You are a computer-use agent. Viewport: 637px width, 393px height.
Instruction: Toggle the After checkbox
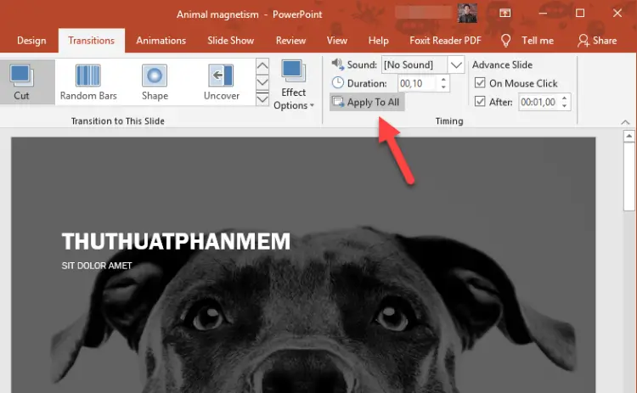point(480,101)
